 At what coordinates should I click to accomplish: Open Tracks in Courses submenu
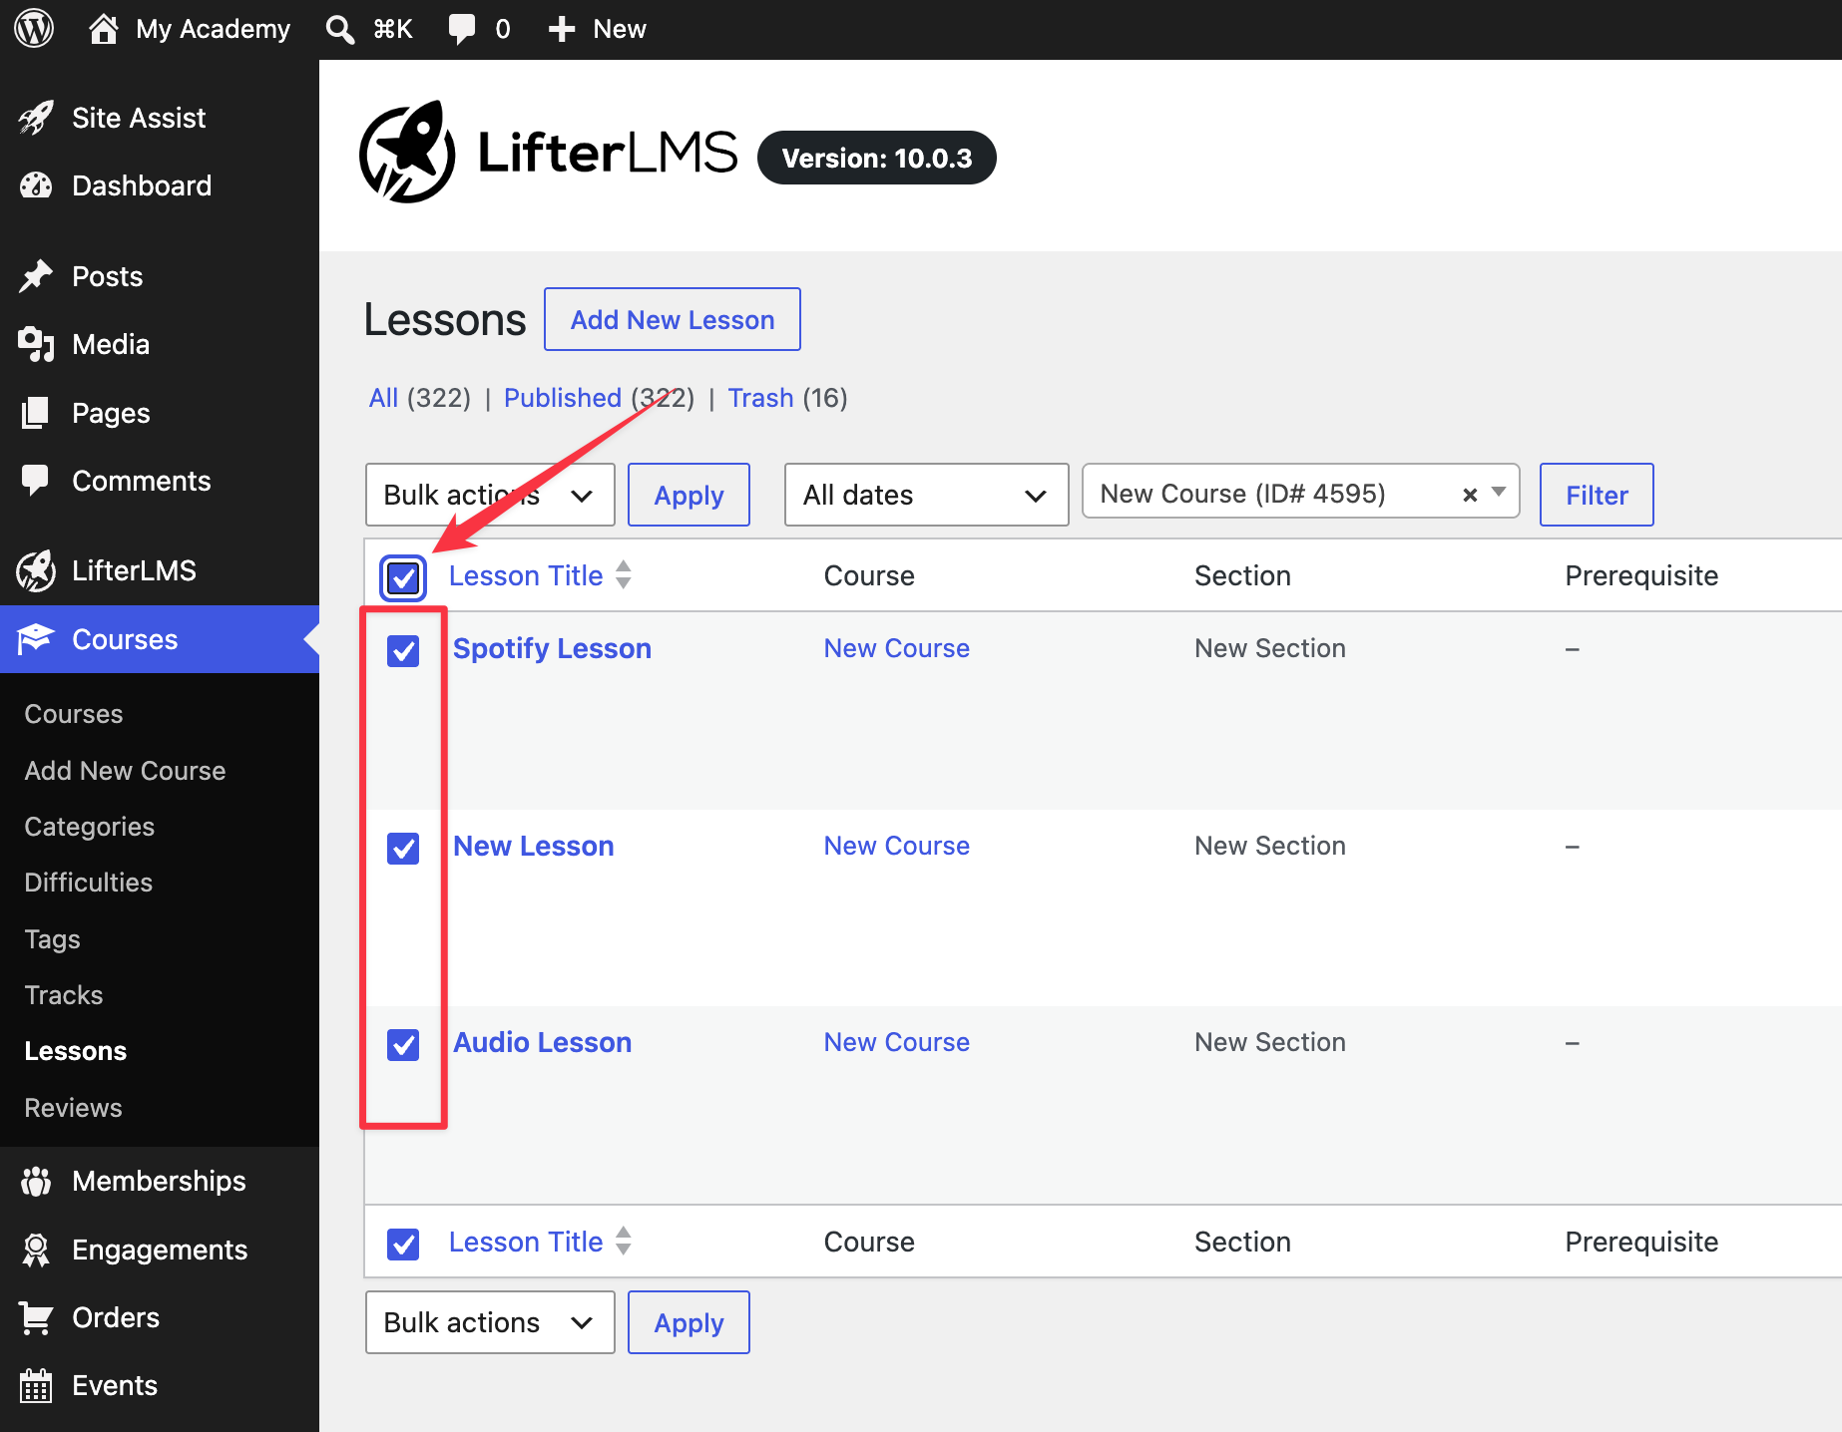[64, 995]
